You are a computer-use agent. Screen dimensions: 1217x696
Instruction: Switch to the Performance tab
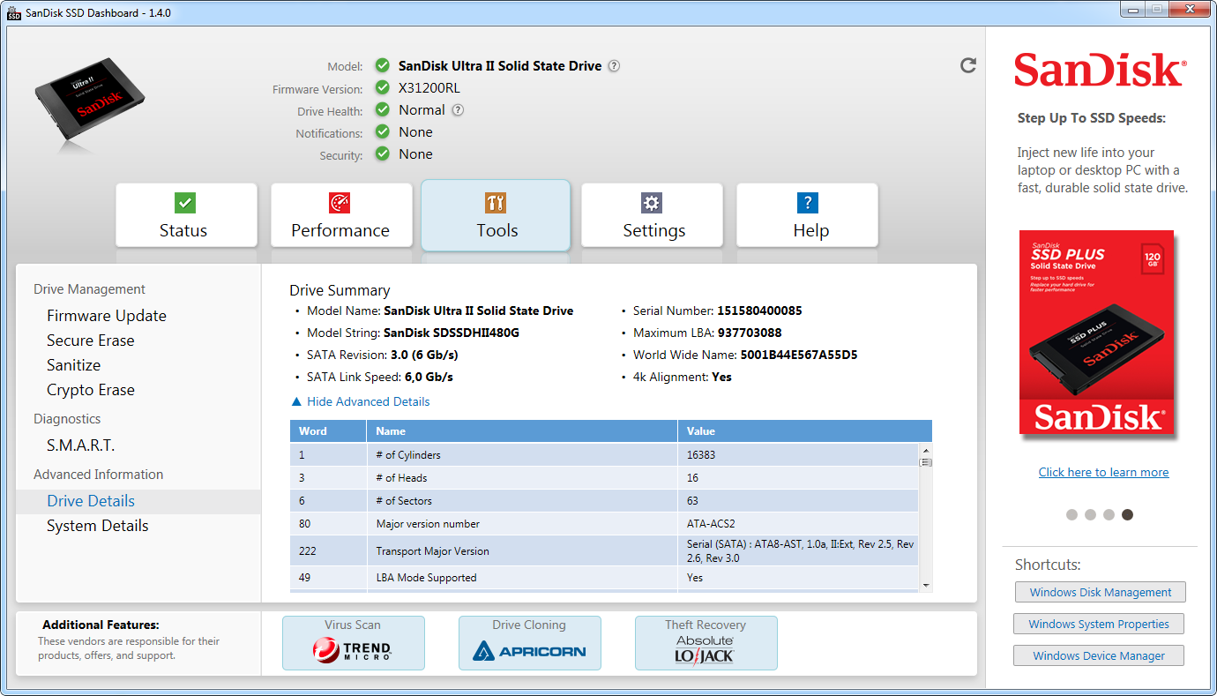pos(340,215)
